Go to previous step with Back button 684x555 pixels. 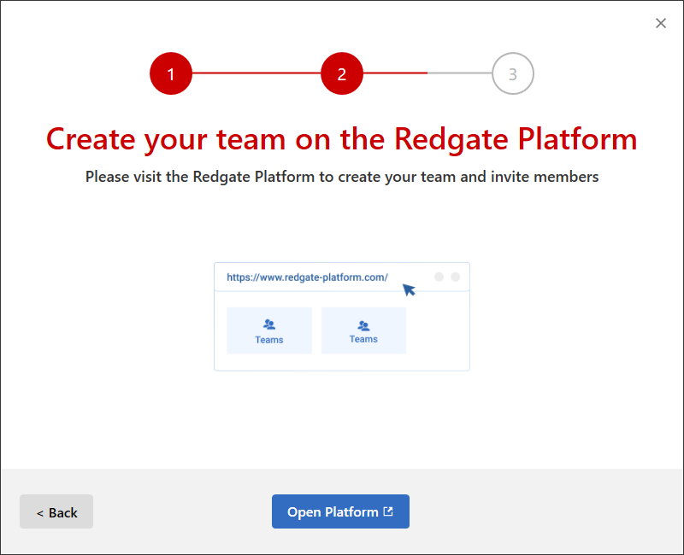tap(56, 511)
